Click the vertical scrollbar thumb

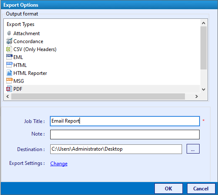(203, 48)
